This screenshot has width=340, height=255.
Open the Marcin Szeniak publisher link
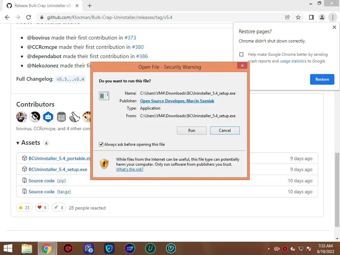177,101
